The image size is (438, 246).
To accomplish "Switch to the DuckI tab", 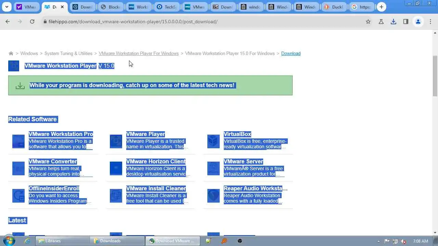I will (x=335, y=7).
